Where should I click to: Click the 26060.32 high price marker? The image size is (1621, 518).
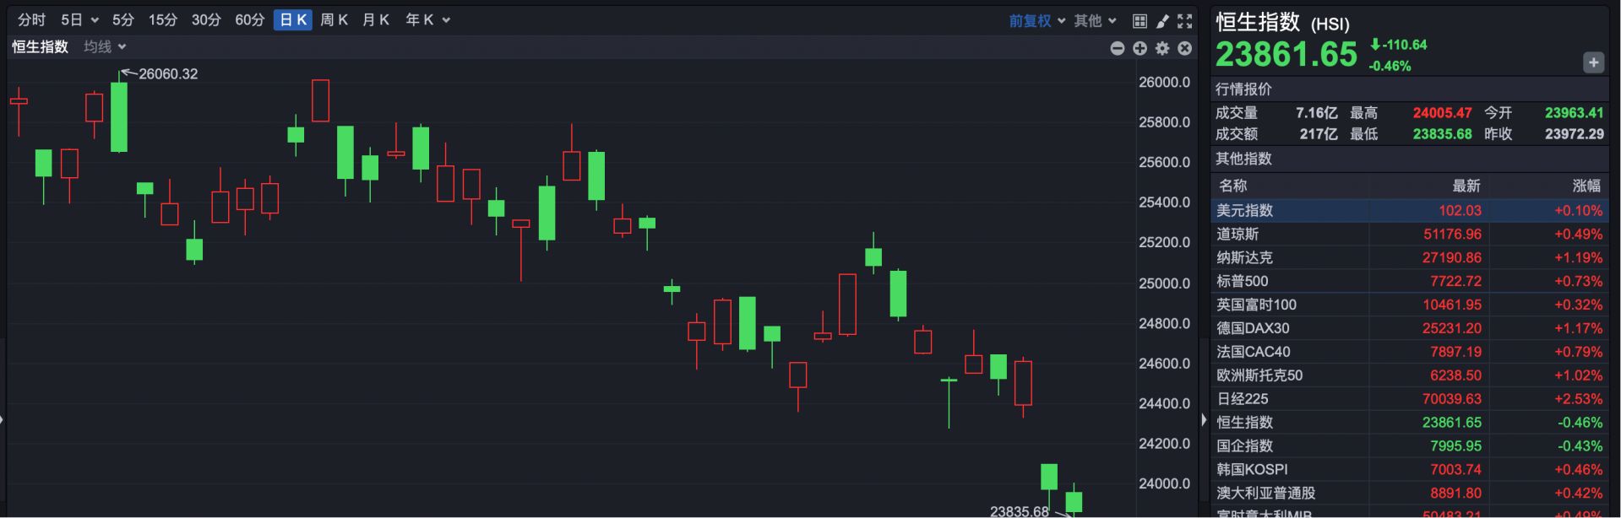[168, 74]
